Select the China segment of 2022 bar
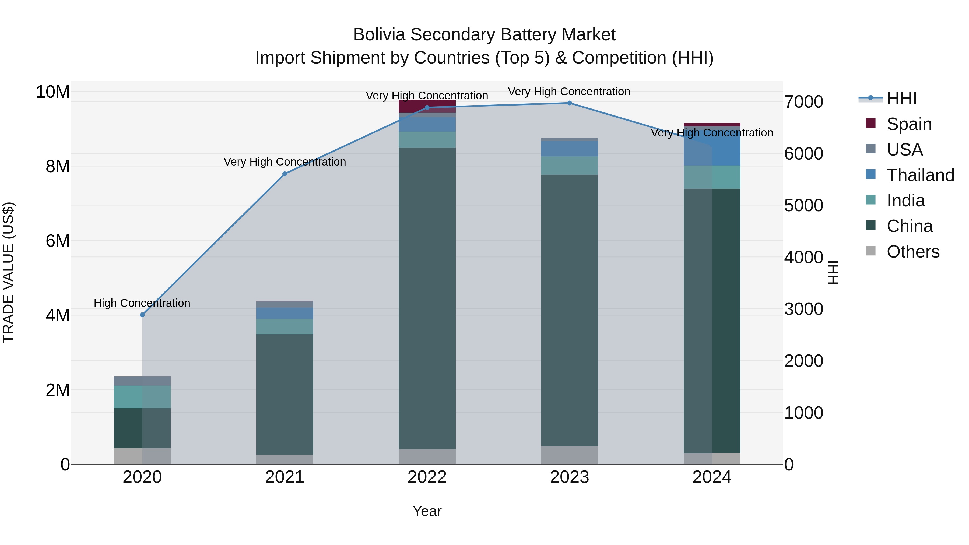 tap(427, 298)
